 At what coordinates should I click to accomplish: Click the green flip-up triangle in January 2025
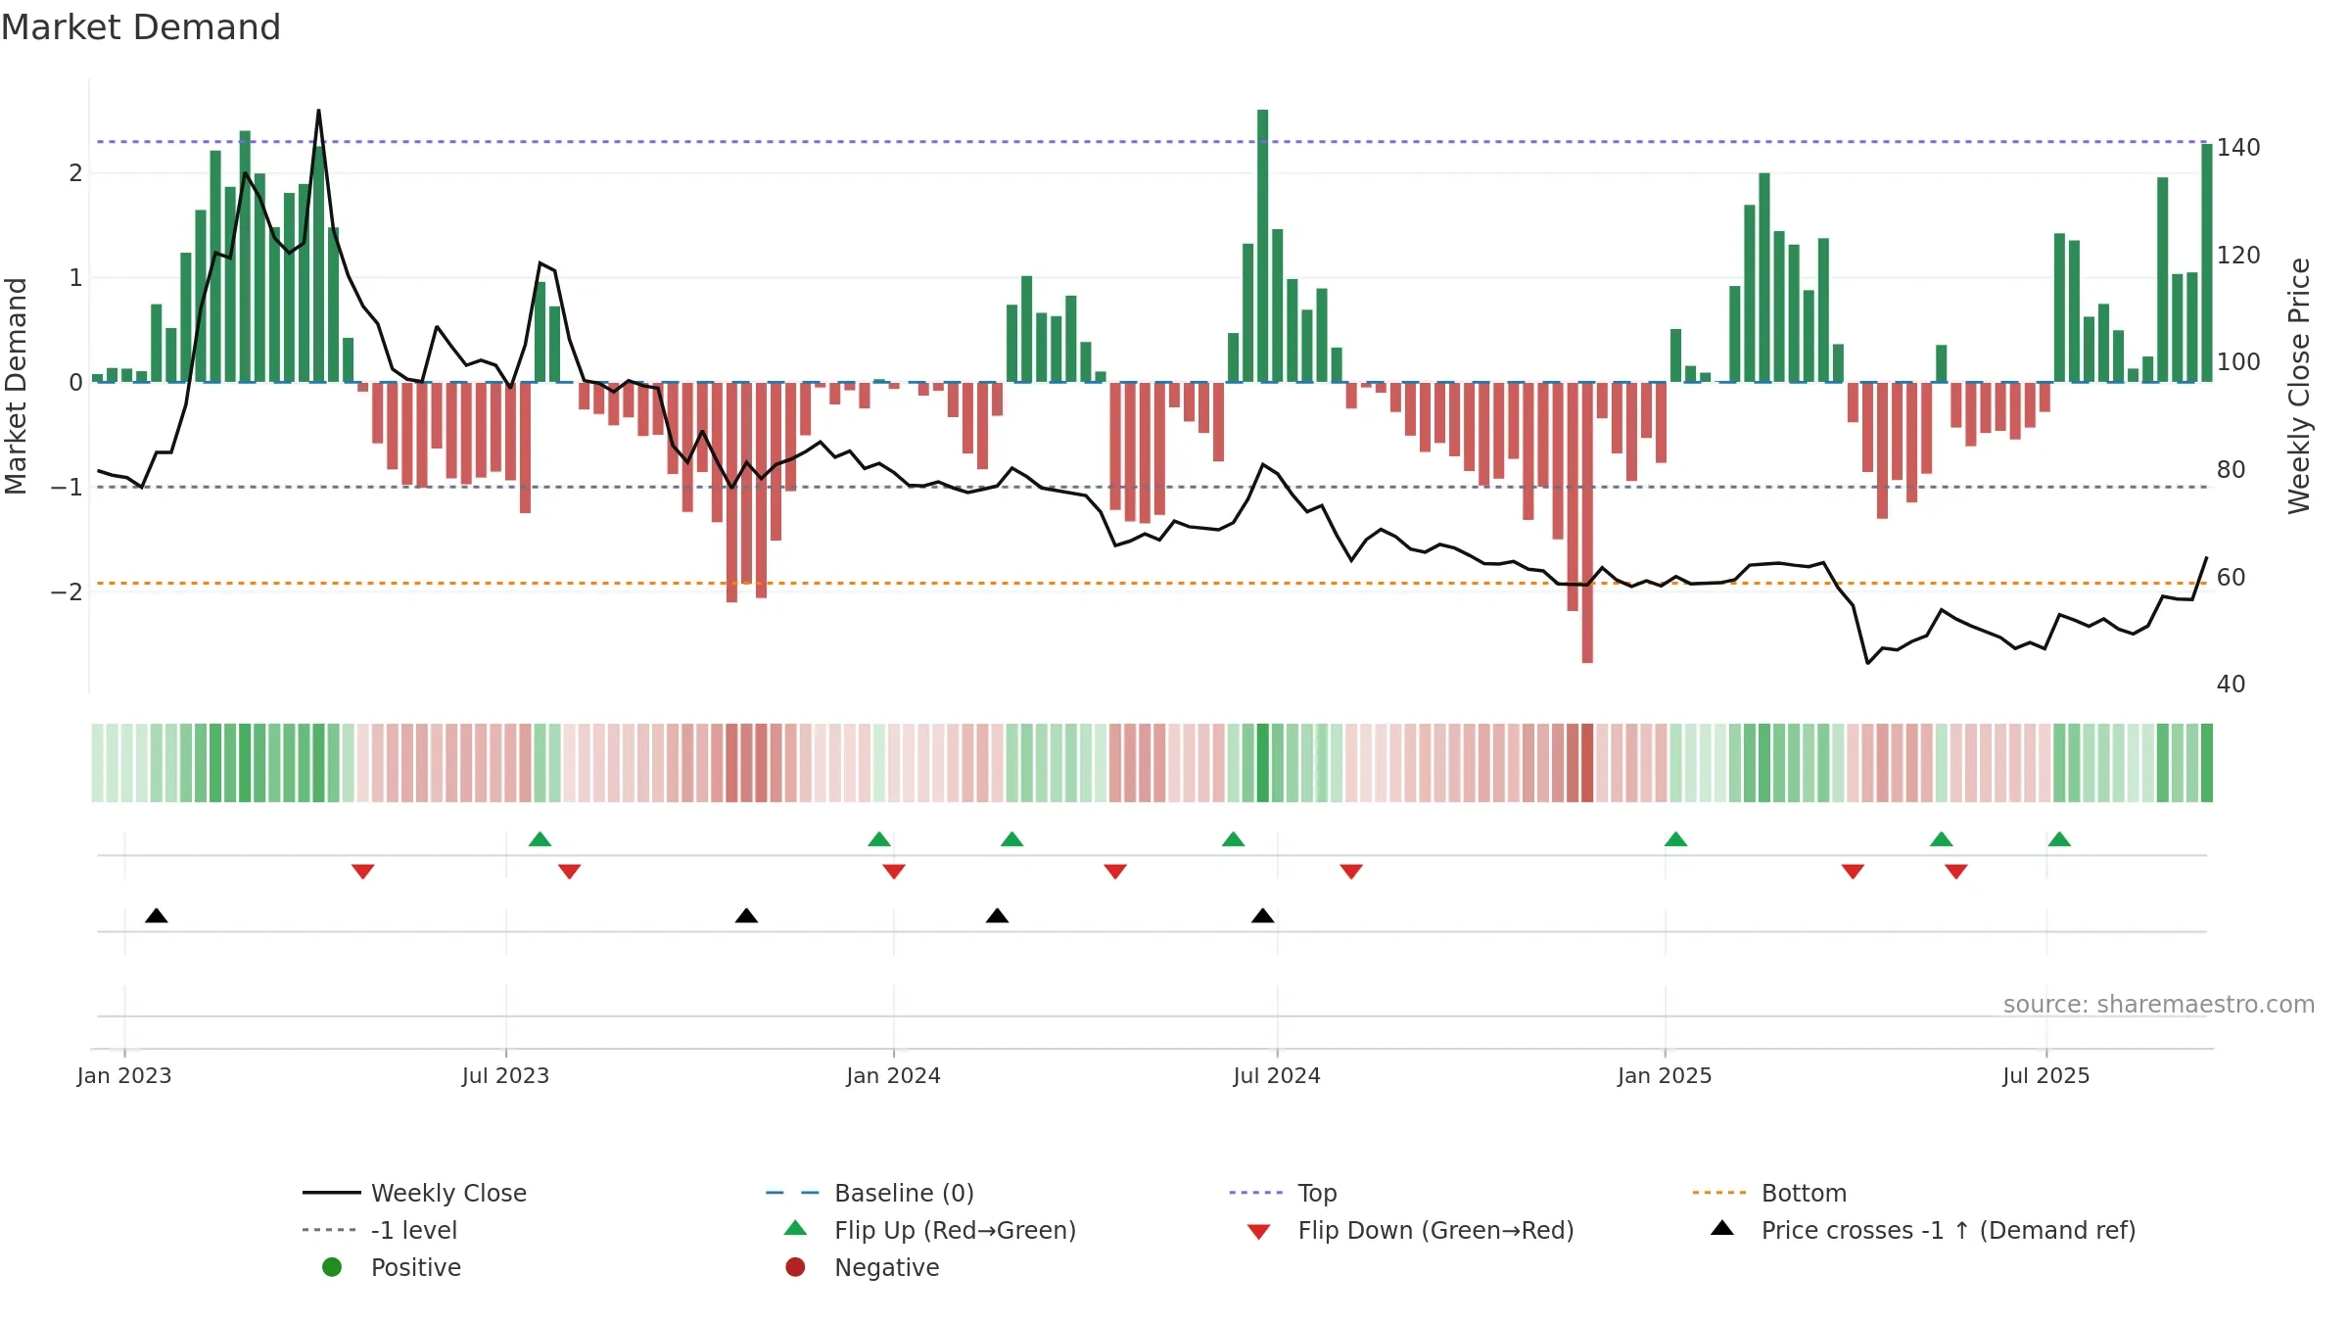1676,839
